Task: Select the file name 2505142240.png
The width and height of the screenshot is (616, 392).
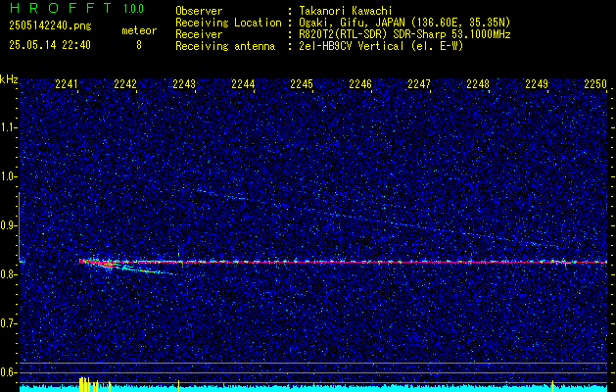Action: tap(50, 26)
